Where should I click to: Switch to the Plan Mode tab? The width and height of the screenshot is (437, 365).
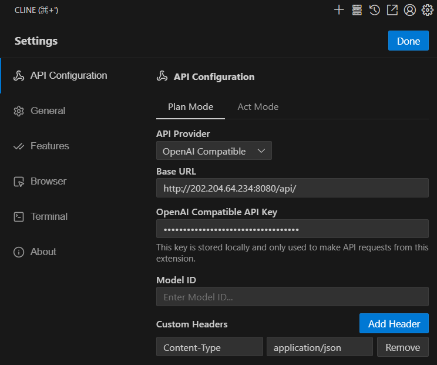(190, 106)
